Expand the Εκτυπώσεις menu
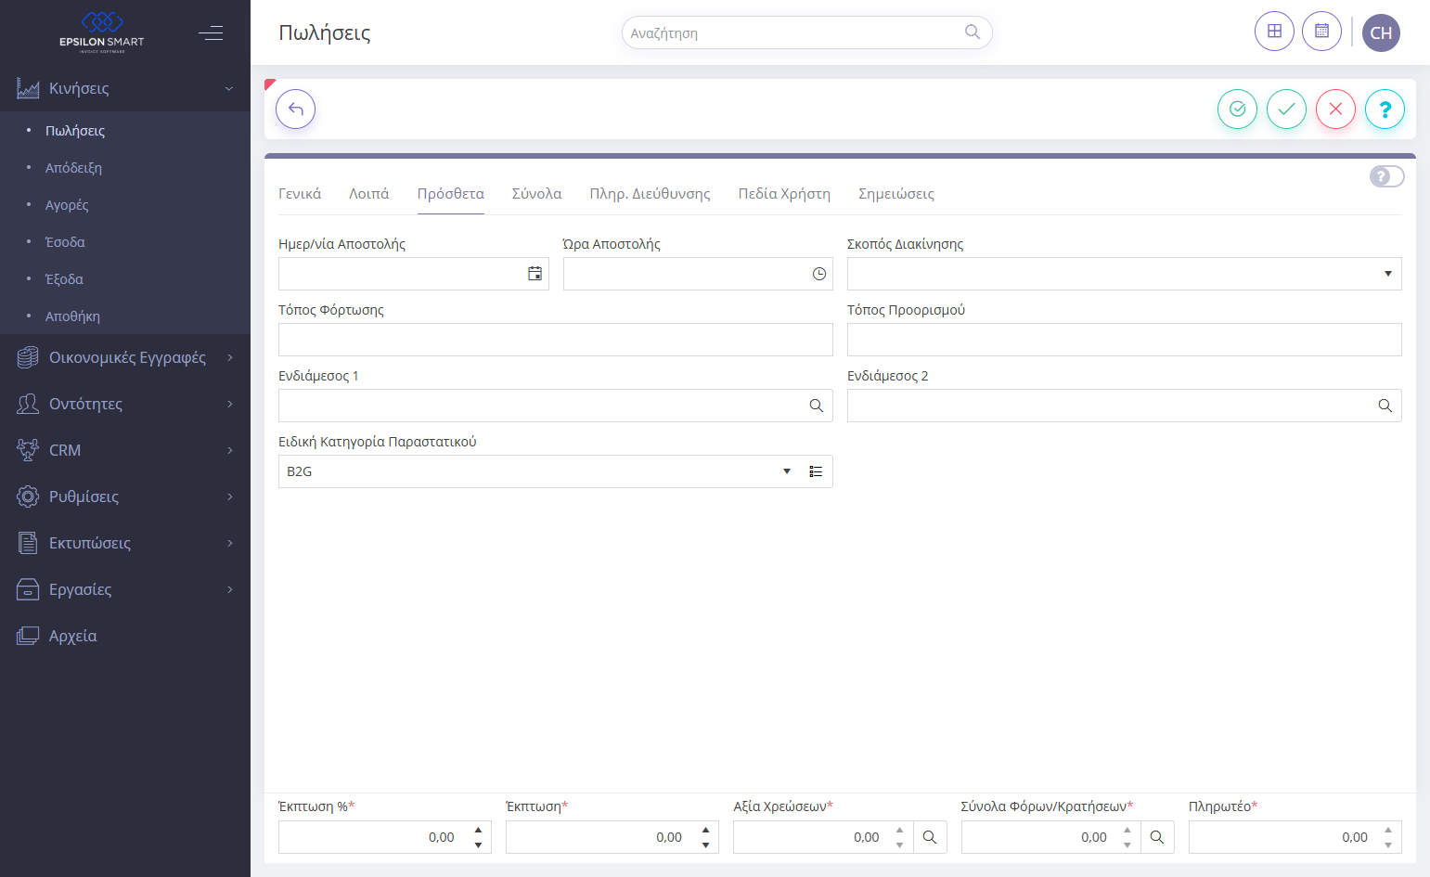Image resolution: width=1430 pixels, height=877 pixels. coord(125,543)
